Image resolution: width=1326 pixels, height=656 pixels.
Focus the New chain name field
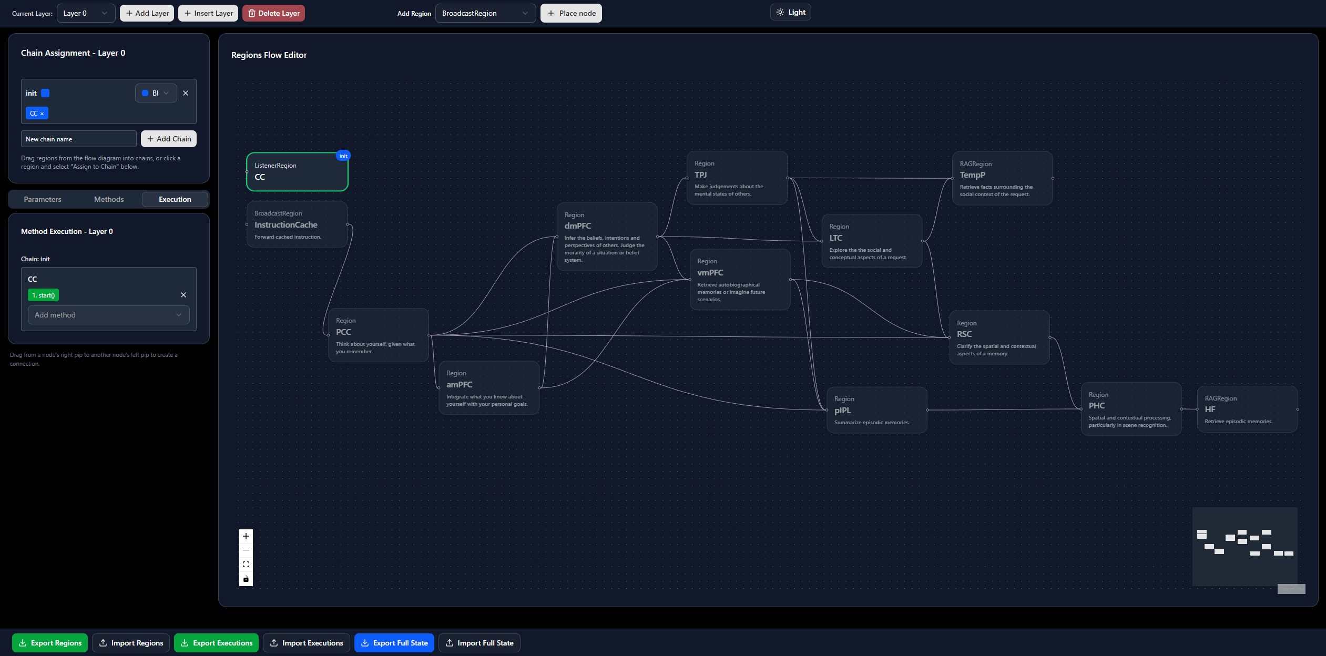(x=79, y=139)
